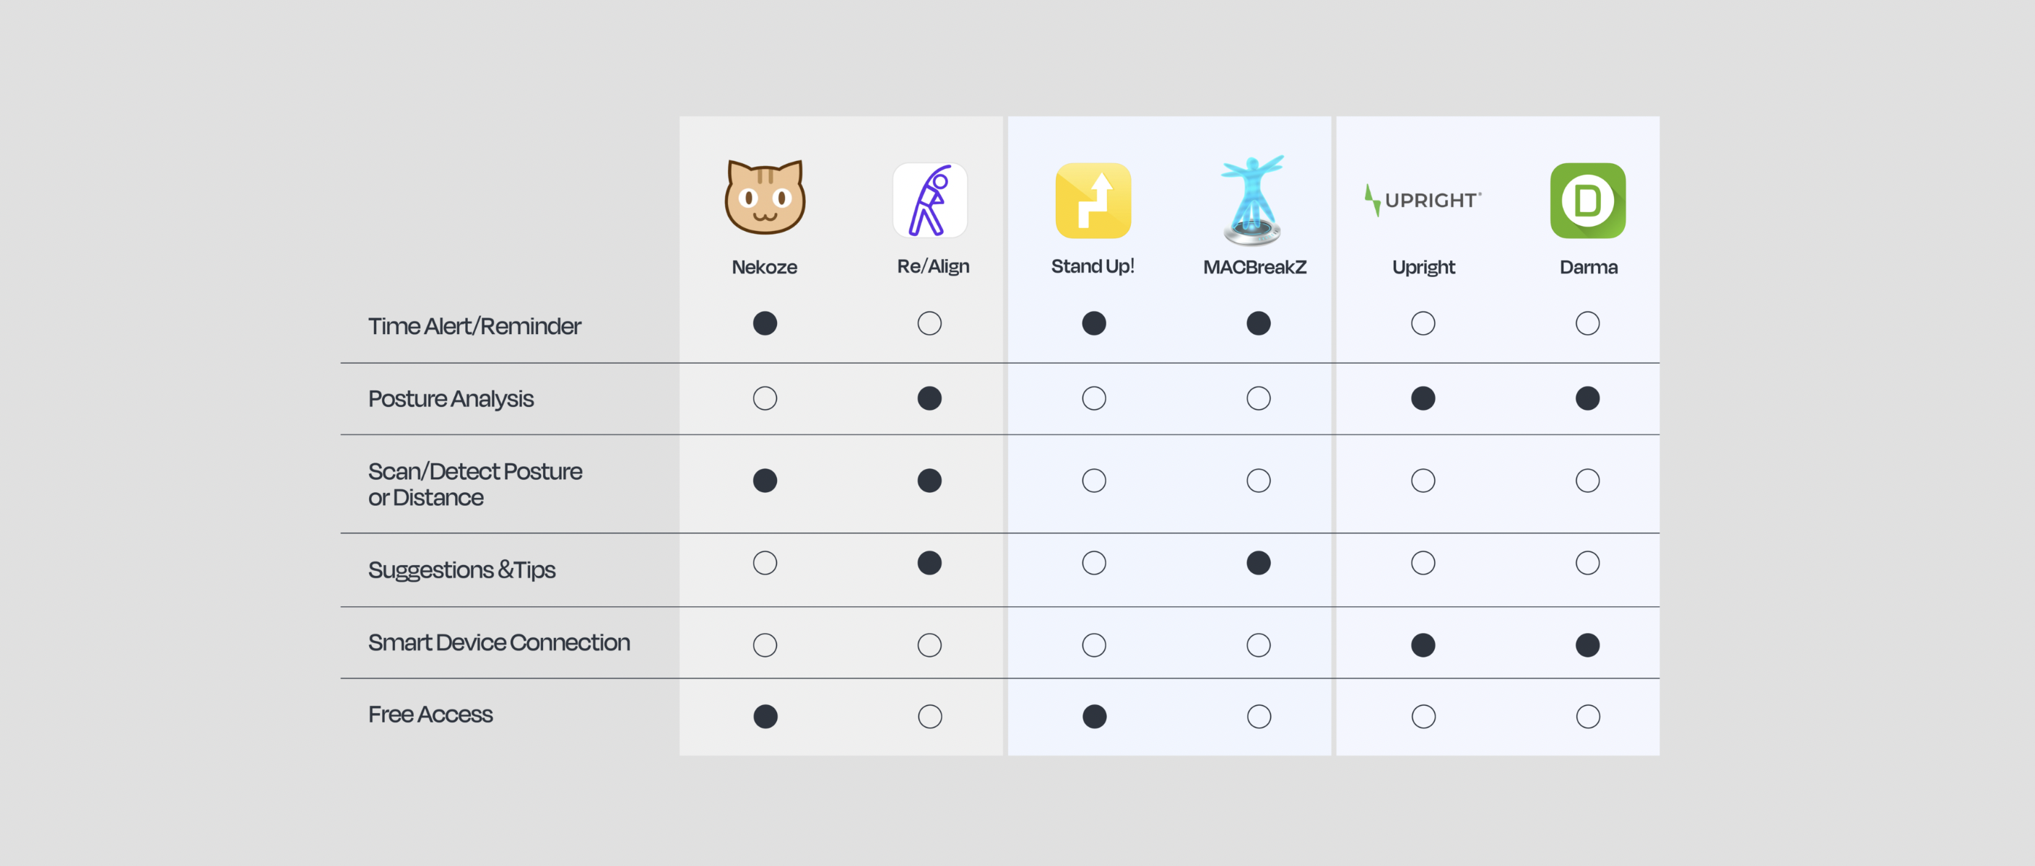Select Nekoze's filled Time Alert/Reminder dot
The image size is (2035, 866).
(765, 323)
